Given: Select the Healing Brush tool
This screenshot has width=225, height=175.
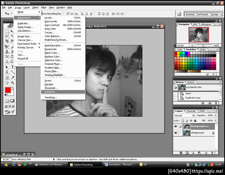Looking at the screenshot, I should [7, 47].
